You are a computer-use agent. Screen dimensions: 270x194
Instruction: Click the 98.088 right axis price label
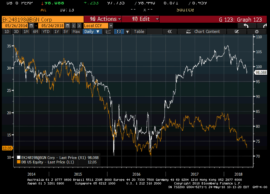click(261, 72)
